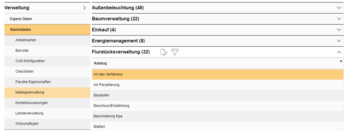This screenshot has height=131, width=344.
Task: Expand the Außenbeleuchtung (48) section
Action: click(339, 8)
